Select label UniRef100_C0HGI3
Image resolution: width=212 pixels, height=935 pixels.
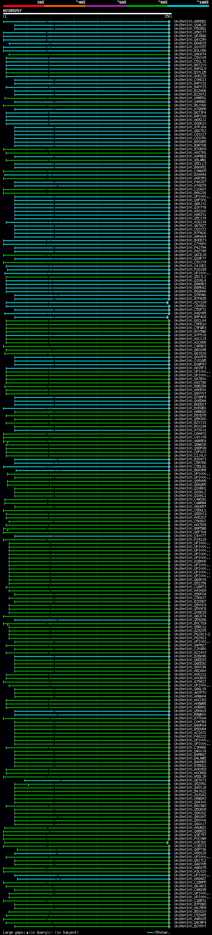(190, 80)
